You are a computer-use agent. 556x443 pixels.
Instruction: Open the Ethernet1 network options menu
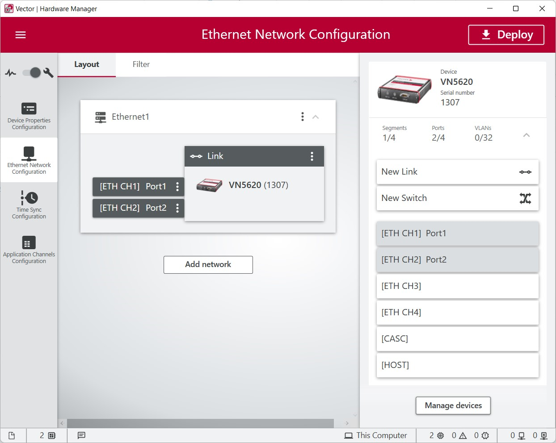click(303, 117)
